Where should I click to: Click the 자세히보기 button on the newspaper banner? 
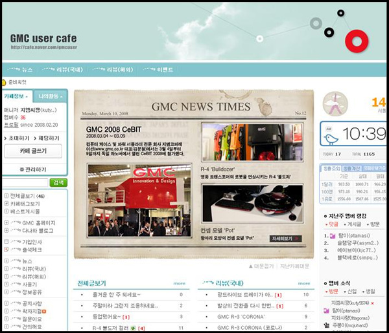coord(285,239)
